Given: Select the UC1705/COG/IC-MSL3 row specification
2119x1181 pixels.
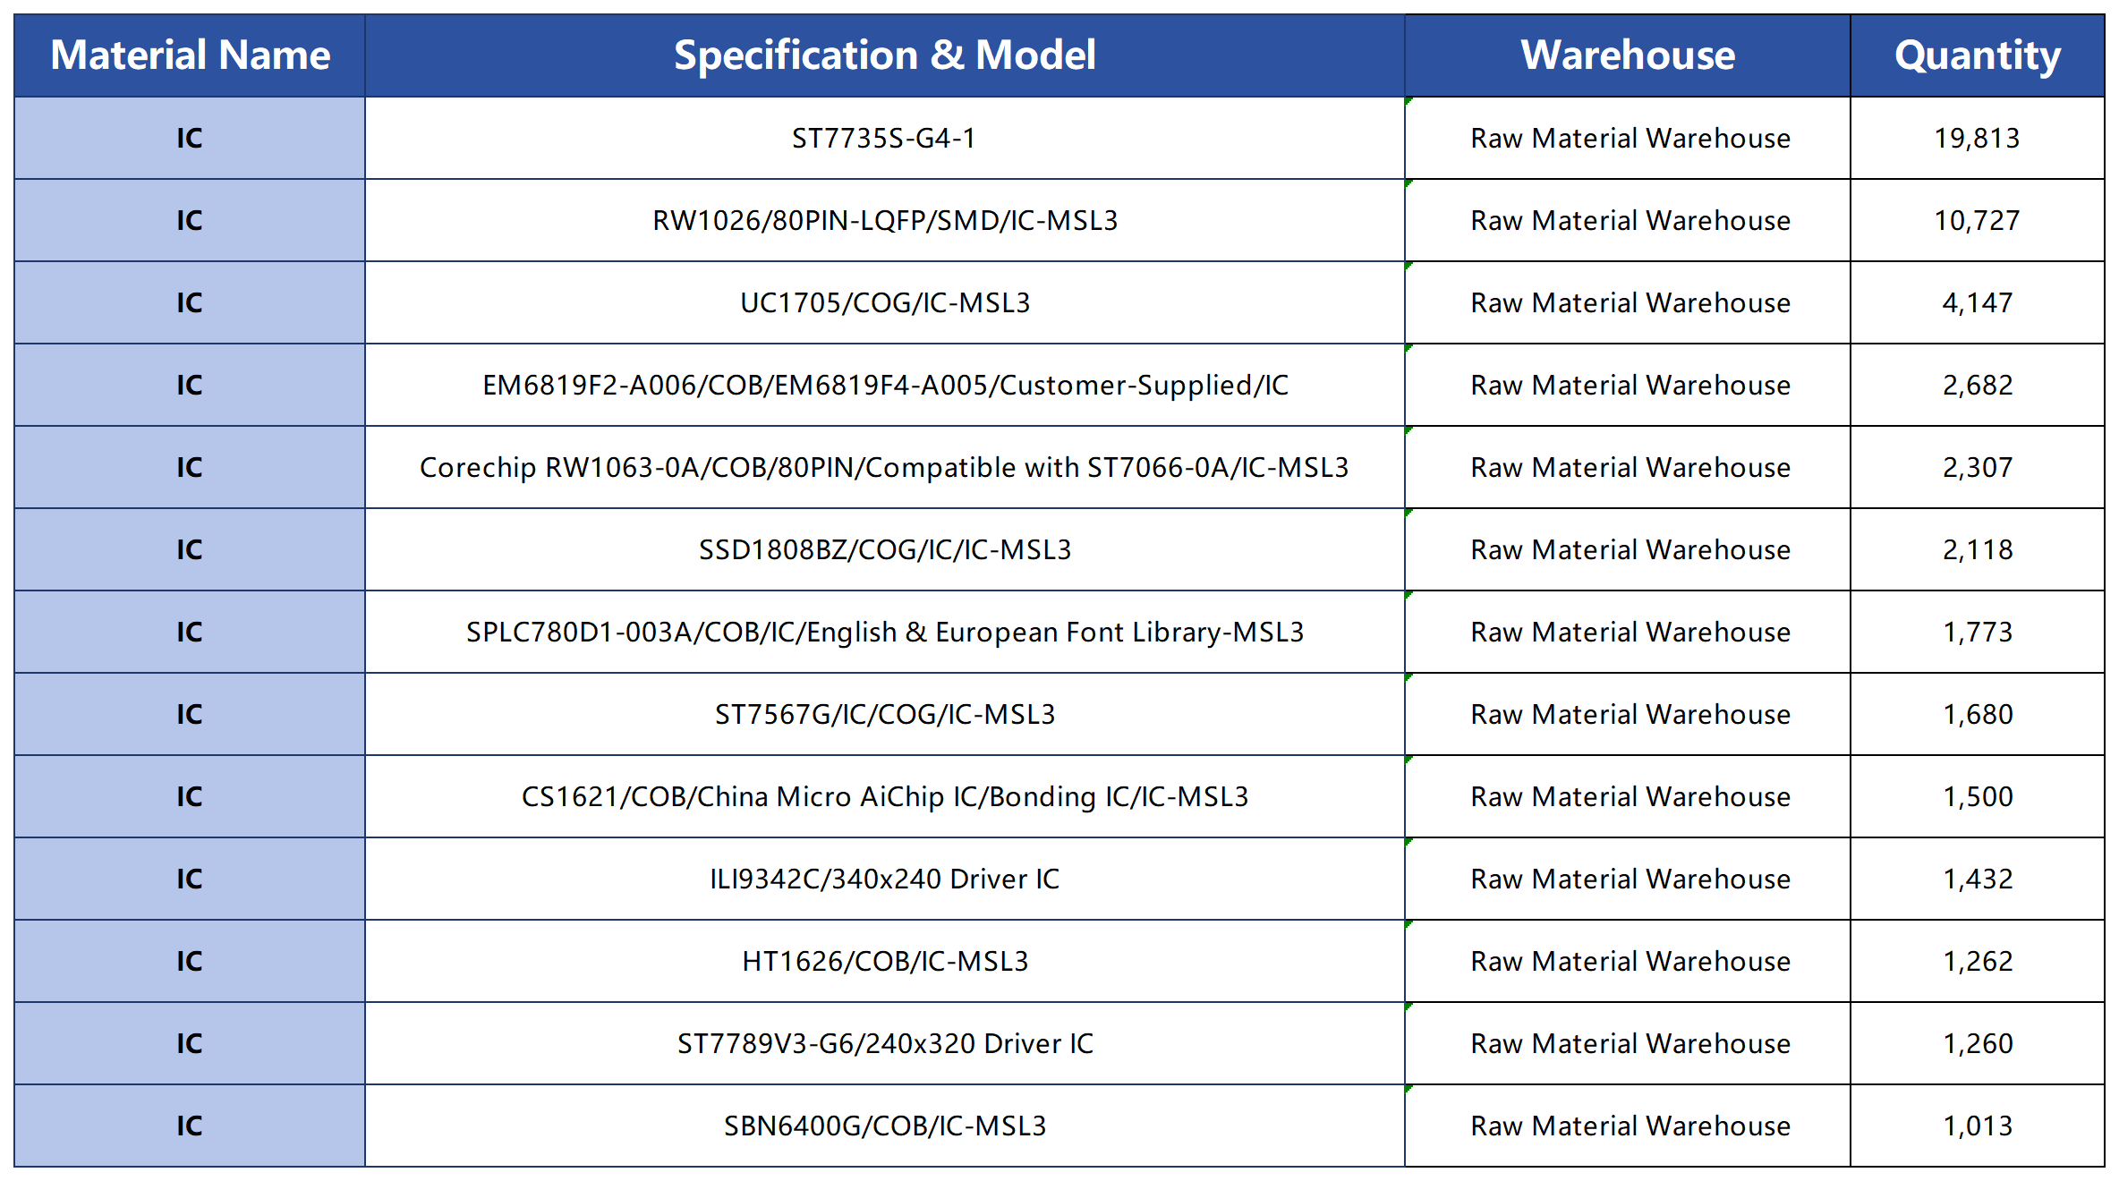Looking at the screenshot, I should [x=884, y=302].
